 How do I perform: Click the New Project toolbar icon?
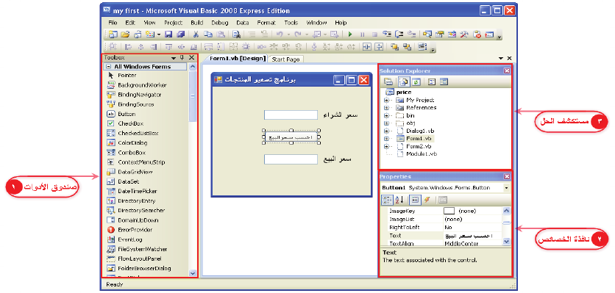click(x=113, y=35)
